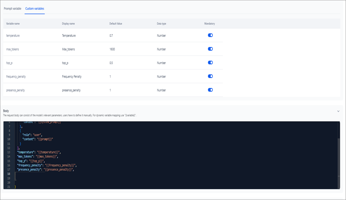Click line number 13 in editor gutter
The width and height of the screenshot is (346, 200).
click(8, 152)
